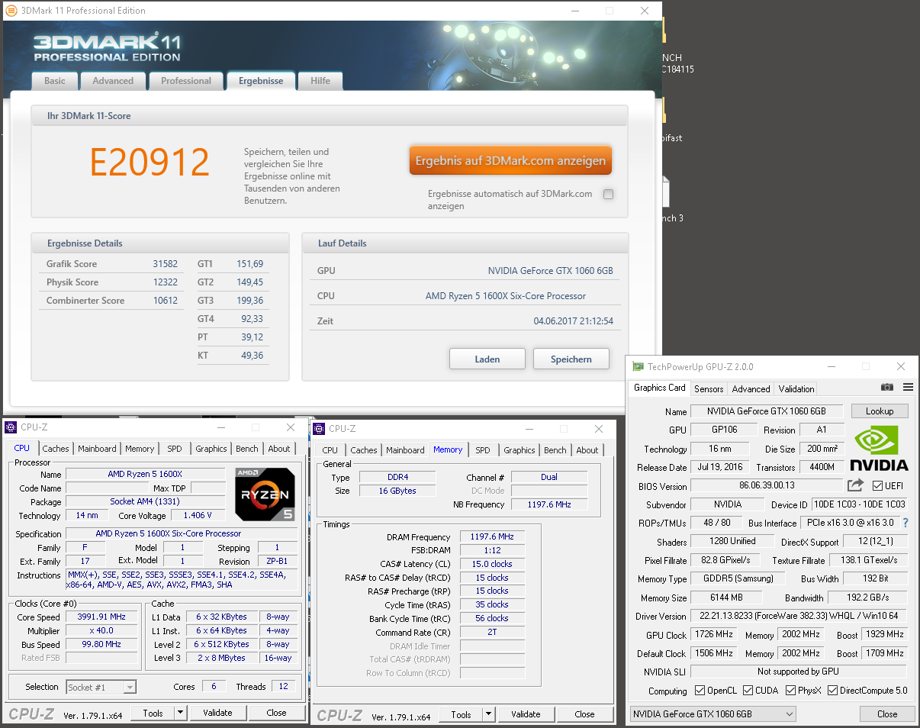The image size is (920, 728).
Task: Take GPU-Z screenshot with camera icon
Action: coord(886,388)
